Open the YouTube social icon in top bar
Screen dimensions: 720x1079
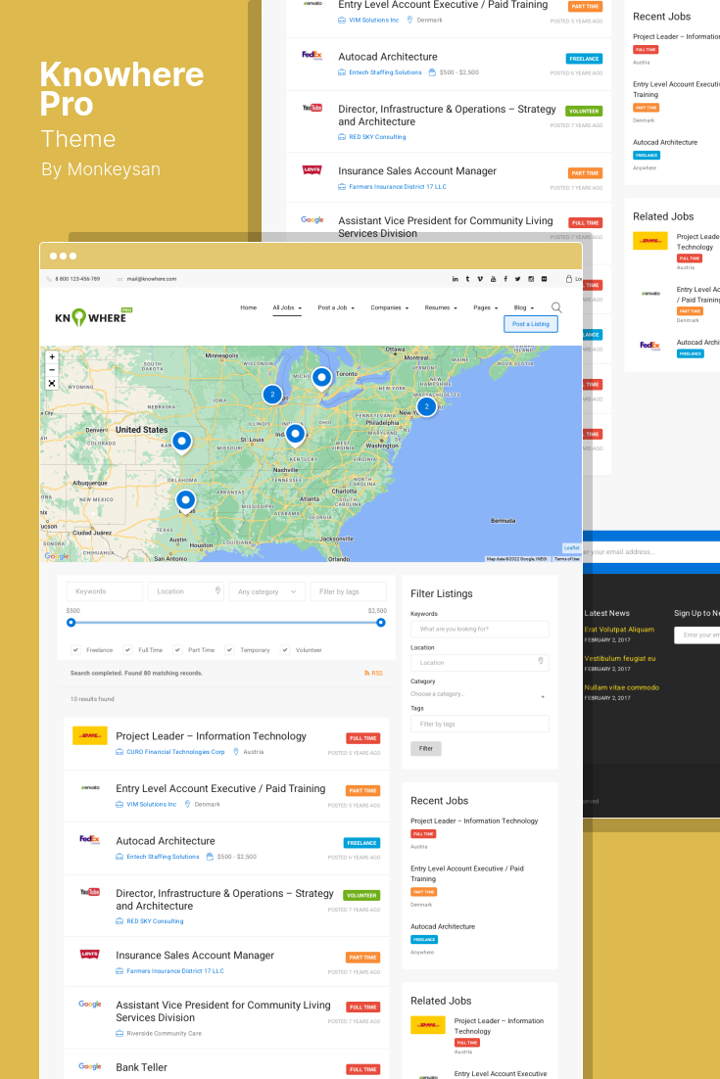click(493, 279)
